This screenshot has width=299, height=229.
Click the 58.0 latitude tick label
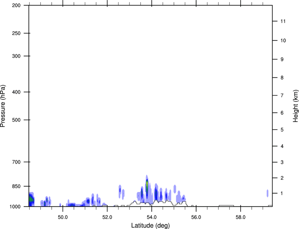(x=241, y=217)
